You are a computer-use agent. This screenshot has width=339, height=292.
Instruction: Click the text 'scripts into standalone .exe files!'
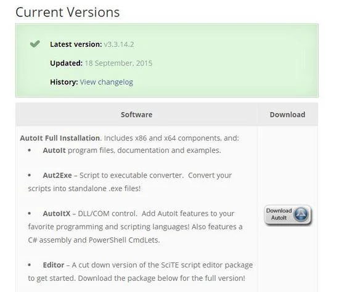84,189
